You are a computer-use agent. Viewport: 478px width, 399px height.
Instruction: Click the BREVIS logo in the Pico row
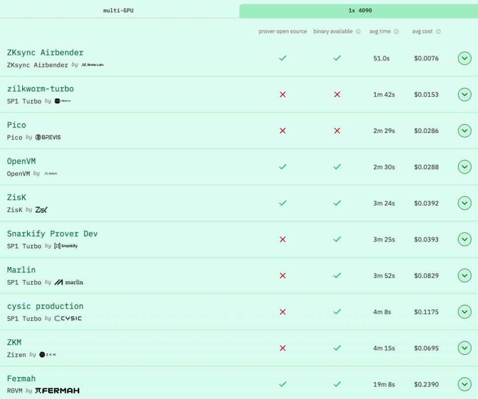pyautogui.click(x=49, y=137)
